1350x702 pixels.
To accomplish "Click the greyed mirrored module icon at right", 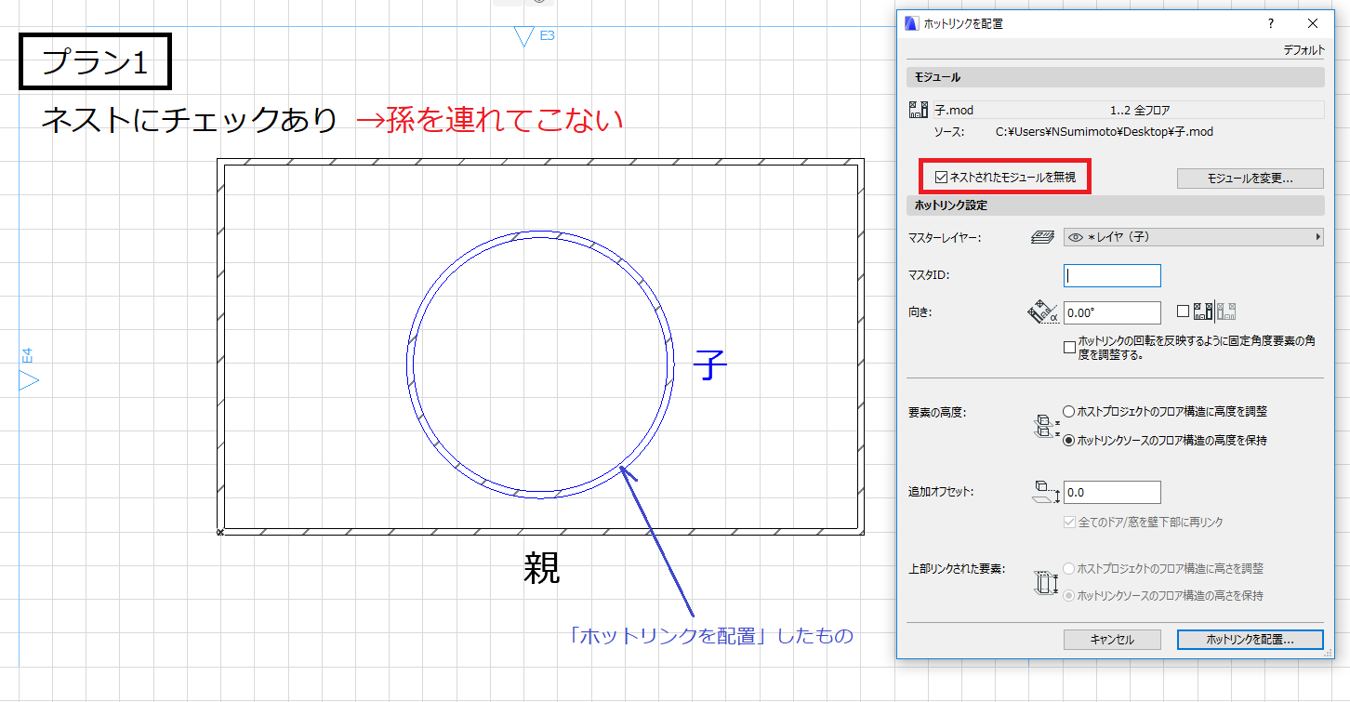I will [x=1226, y=312].
